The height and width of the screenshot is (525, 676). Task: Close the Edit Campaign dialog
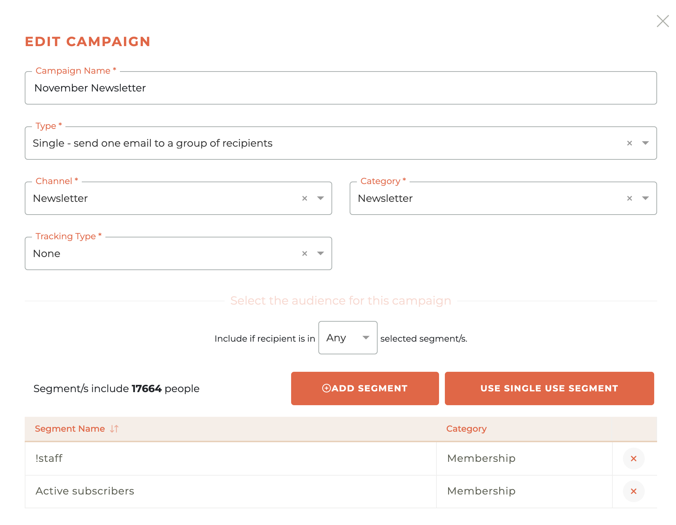[663, 21]
